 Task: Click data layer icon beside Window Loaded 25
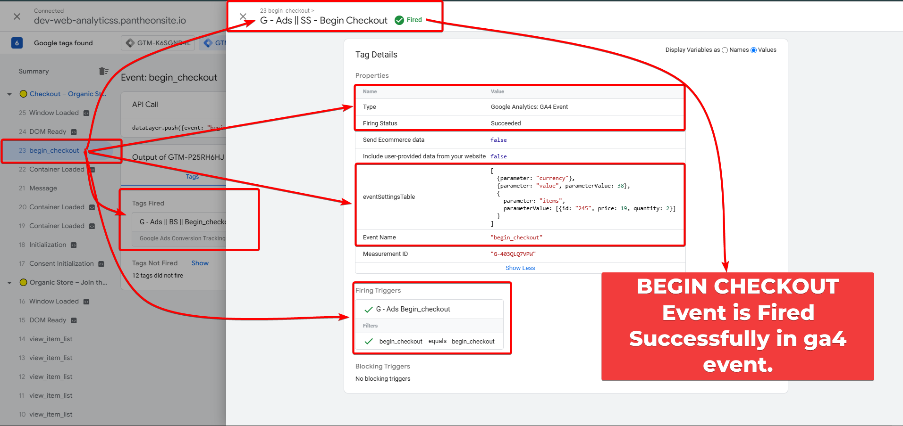click(x=86, y=113)
